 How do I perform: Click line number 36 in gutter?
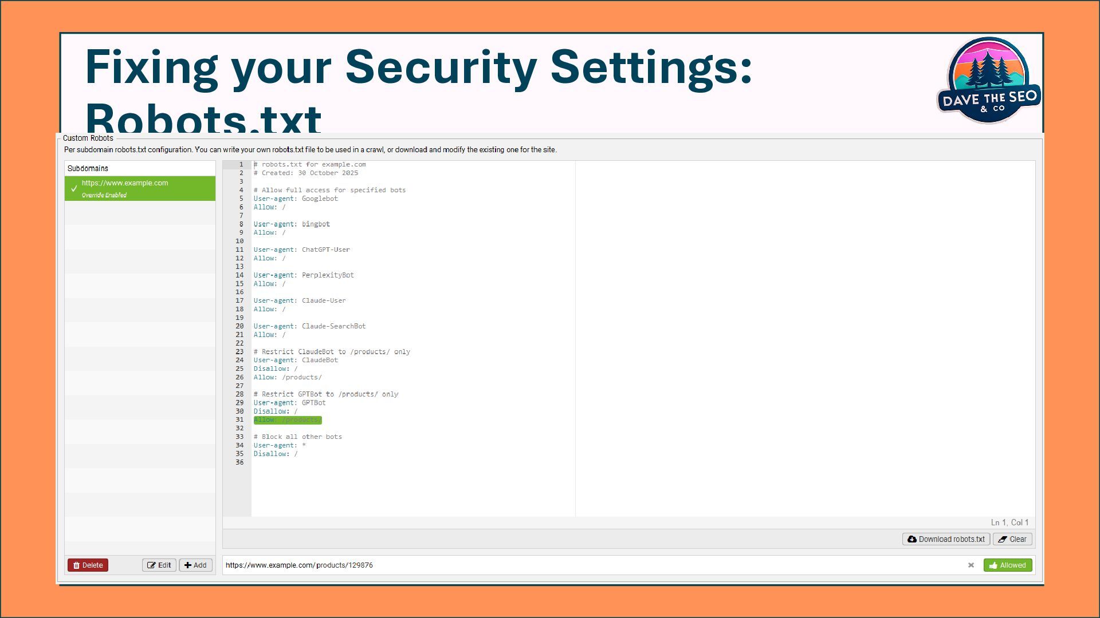(x=239, y=462)
